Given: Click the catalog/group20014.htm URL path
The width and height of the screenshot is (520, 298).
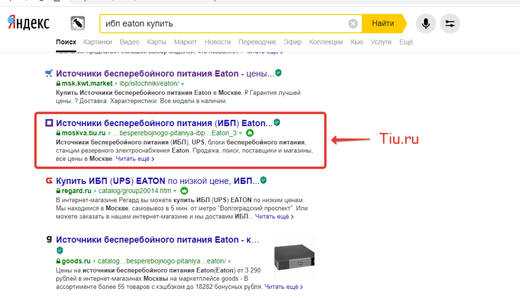Looking at the screenshot, I should [x=135, y=191].
